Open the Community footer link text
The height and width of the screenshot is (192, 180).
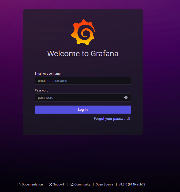coord(82,184)
